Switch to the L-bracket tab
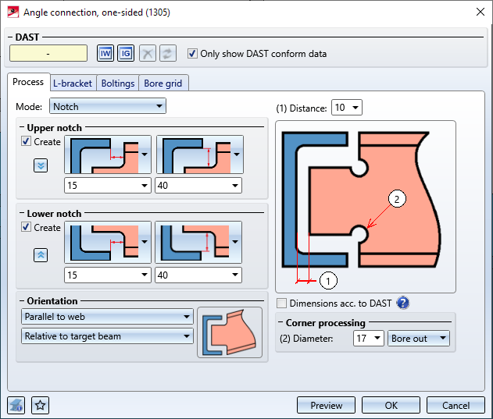 click(x=73, y=83)
